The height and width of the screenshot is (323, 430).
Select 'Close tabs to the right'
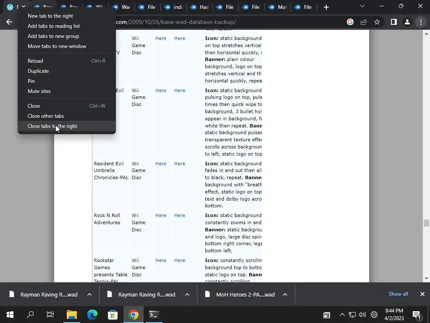point(67,126)
